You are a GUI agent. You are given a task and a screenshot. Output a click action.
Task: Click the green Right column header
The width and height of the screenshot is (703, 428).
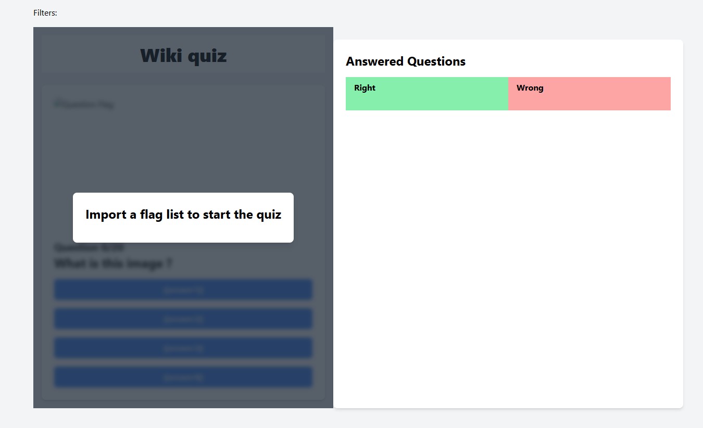coord(427,94)
